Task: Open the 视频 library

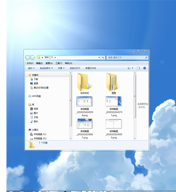Action: point(34,109)
